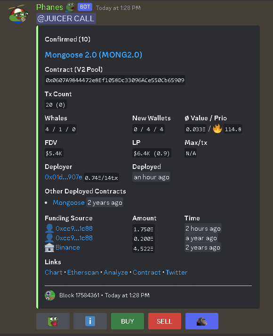Click the Tx Count value 20 (0)
This screenshot has width=273, height=336.
(x=56, y=105)
